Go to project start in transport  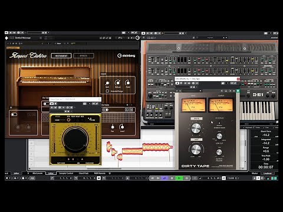[x=152, y=178]
